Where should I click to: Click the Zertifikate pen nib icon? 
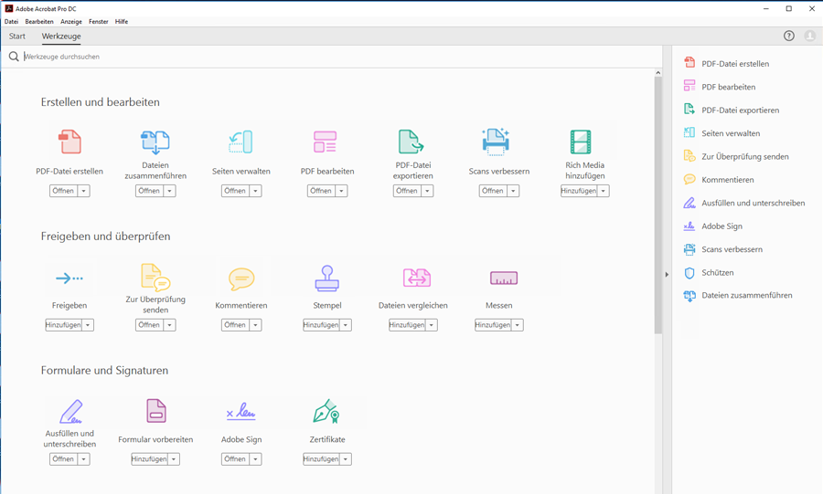click(326, 412)
